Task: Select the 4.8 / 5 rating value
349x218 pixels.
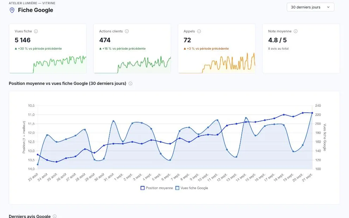Action: click(x=277, y=40)
